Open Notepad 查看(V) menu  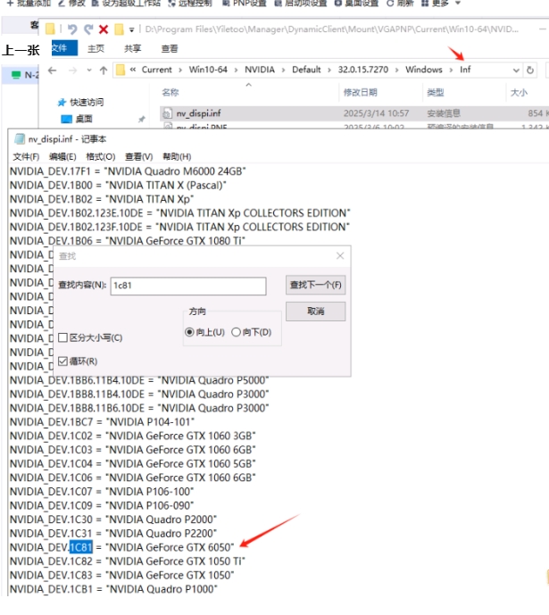(139, 157)
